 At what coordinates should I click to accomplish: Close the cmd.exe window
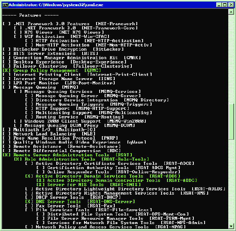point(231,5)
